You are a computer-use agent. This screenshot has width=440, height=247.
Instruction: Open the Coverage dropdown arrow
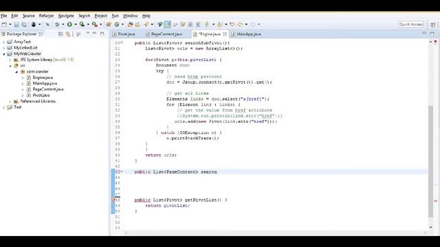(88, 25)
